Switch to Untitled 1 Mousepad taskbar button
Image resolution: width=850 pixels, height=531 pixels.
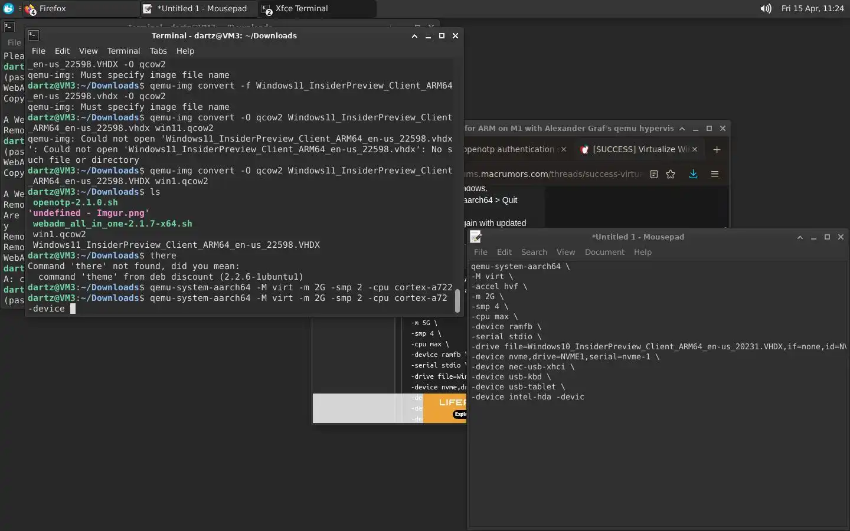[x=198, y=8]
